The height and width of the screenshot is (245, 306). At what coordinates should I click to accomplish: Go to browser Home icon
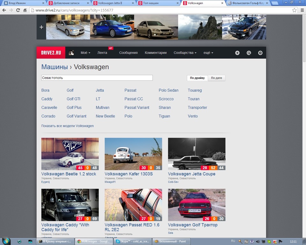pyautogui.click(x=25, y=10)
